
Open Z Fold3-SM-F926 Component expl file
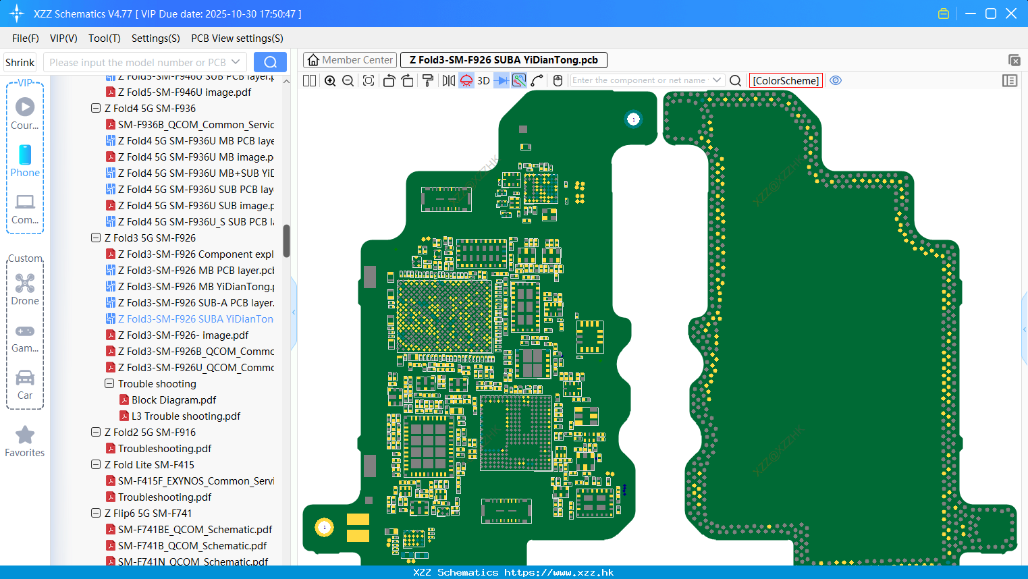[190, 254]
